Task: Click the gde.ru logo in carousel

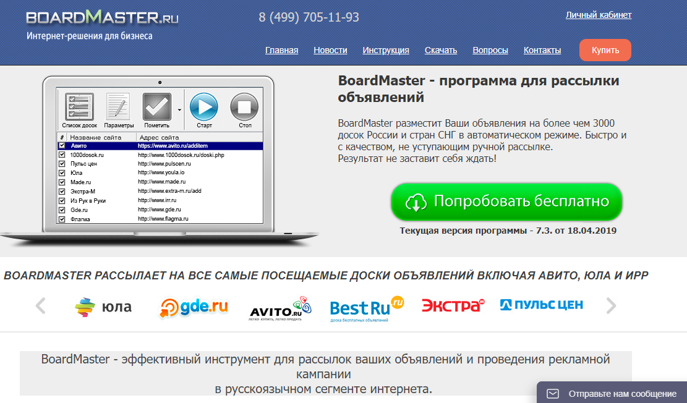Action: (x=193, y=307)
